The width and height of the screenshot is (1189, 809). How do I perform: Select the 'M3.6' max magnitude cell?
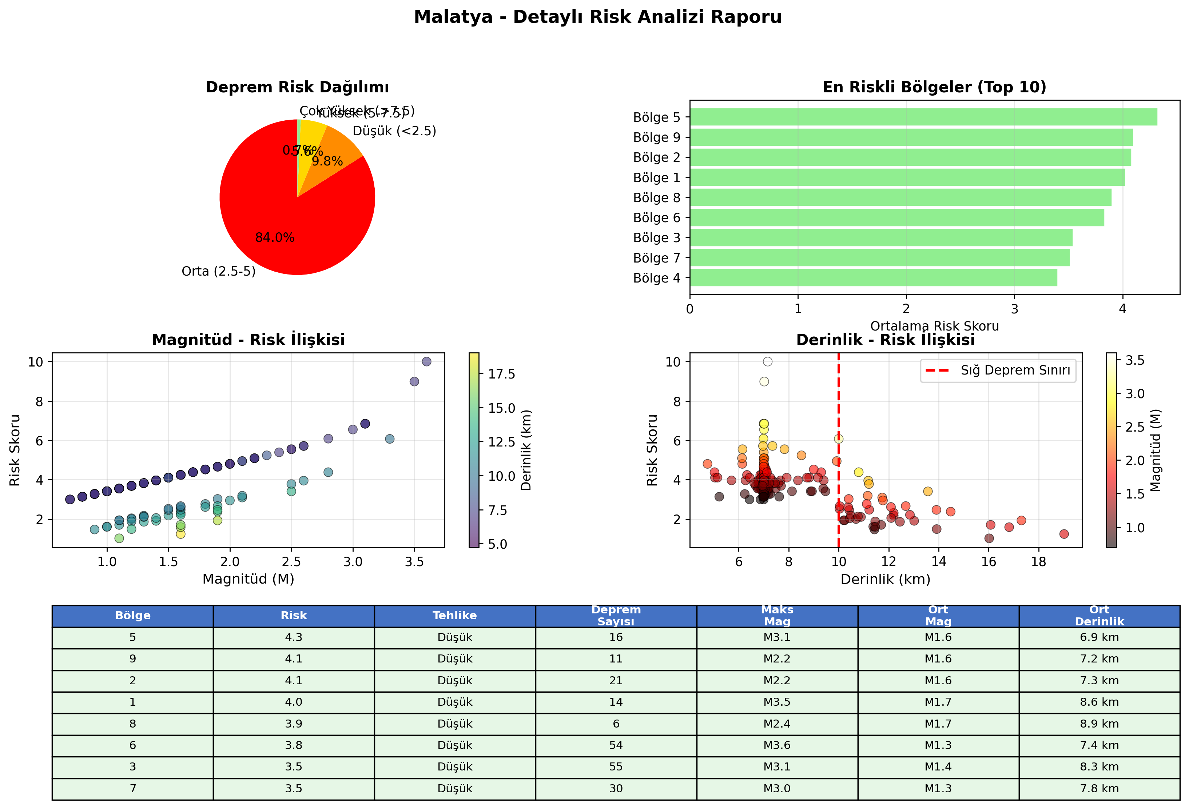tap(777, 746)
